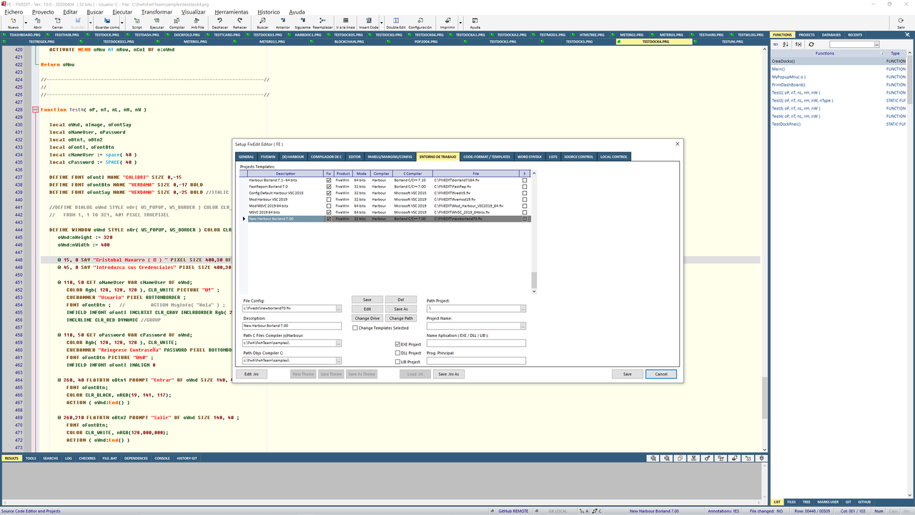Click the Buscar search icon
This screenshot has height=515, width=915.
(263, 22)
